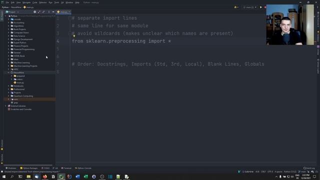This screenshot has height=180, width=320.
Task: Open the File menu
Action: (7, 2)
